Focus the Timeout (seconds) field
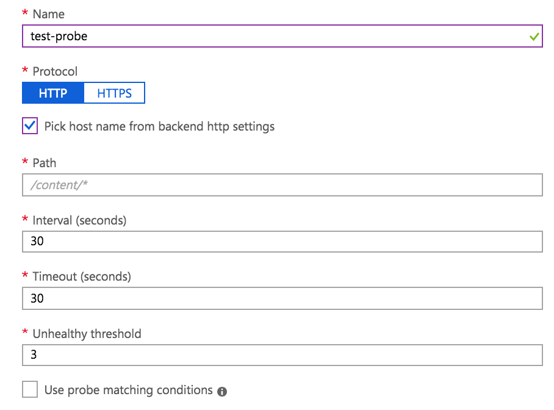The height and width of the screenshot is (410, 554). [282, 298]
